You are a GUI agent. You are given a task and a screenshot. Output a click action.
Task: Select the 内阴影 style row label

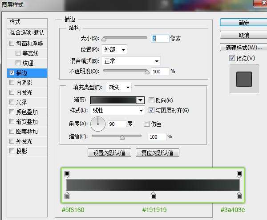(x=24, y=83)
